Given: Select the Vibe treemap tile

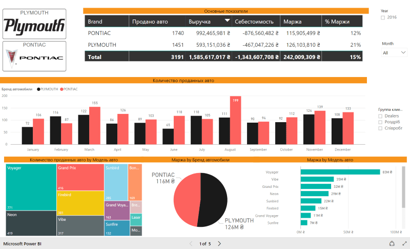Looking at the screenshot, I should tap(80, 226).
